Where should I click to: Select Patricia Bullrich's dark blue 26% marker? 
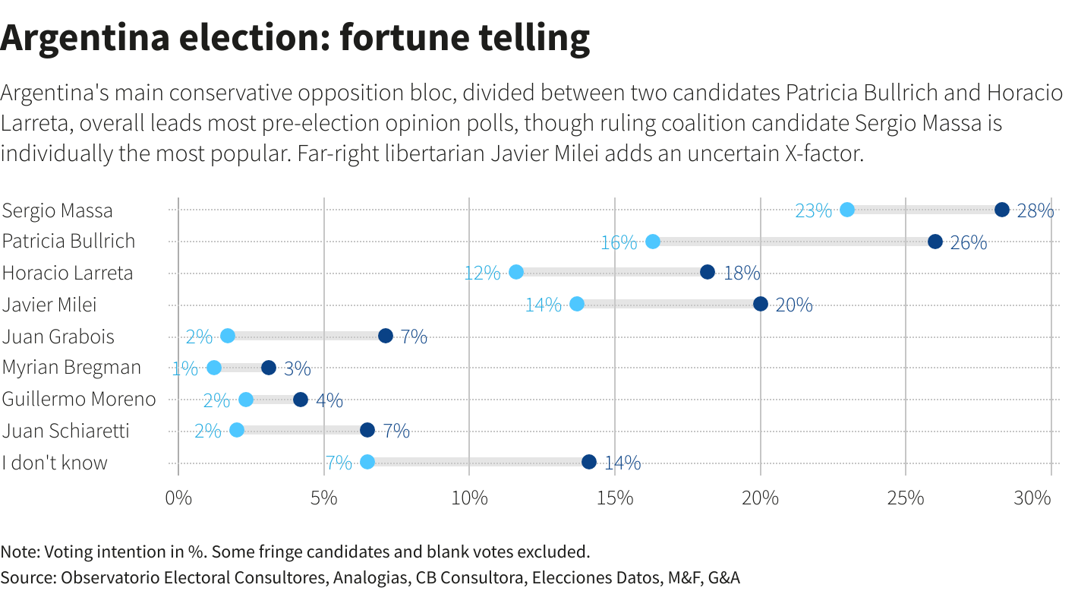click(x=935, y=242)
